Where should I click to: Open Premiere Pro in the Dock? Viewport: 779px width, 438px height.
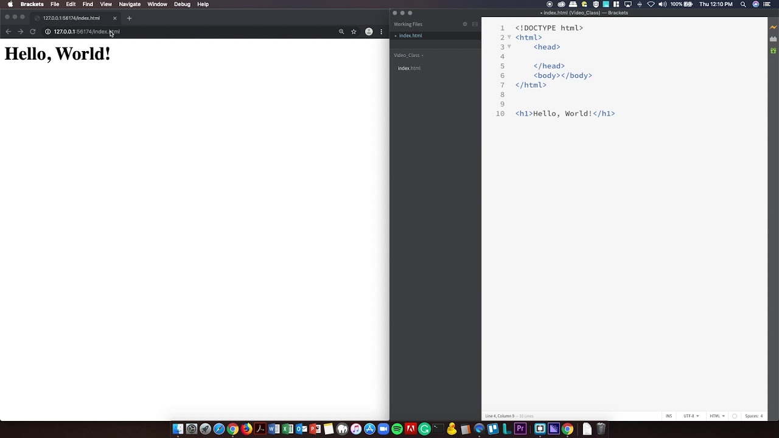(x=520, y=429)
